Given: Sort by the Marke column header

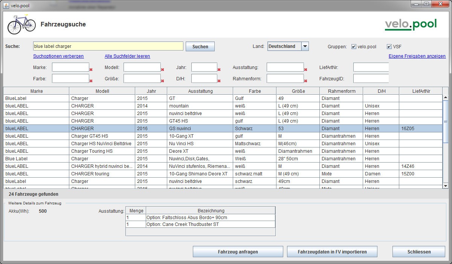Looking at the screenshot, I should tap(37, 91).
